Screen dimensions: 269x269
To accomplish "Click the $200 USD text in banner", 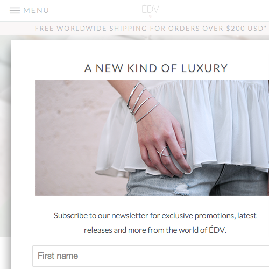I will pyautogui.click(x=245, y=29).
